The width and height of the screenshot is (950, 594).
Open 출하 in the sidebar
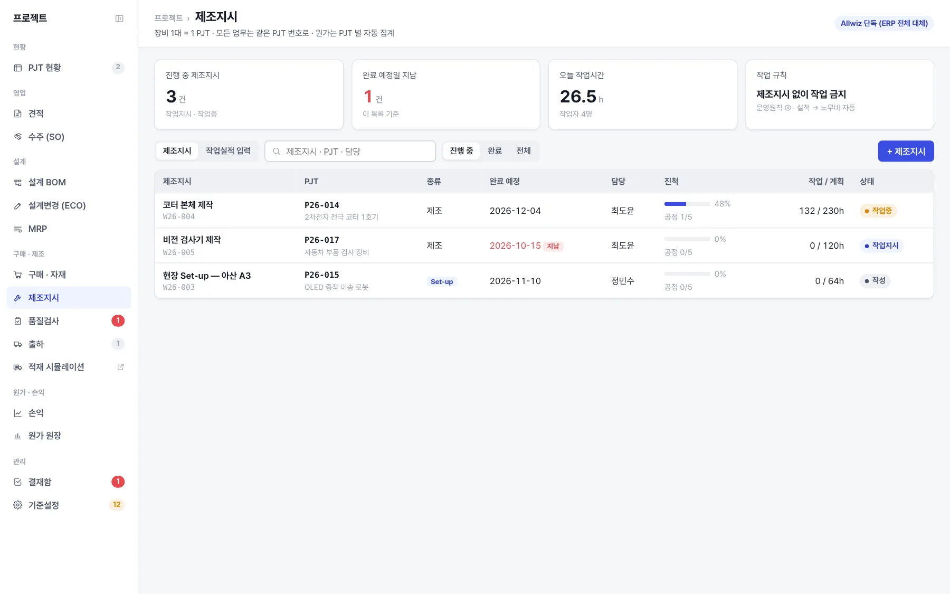tap(69, 344)
